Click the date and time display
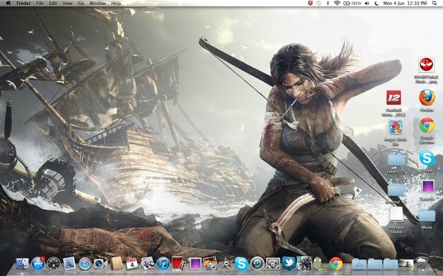The image size is (443, 276). (x=404, y=3)
